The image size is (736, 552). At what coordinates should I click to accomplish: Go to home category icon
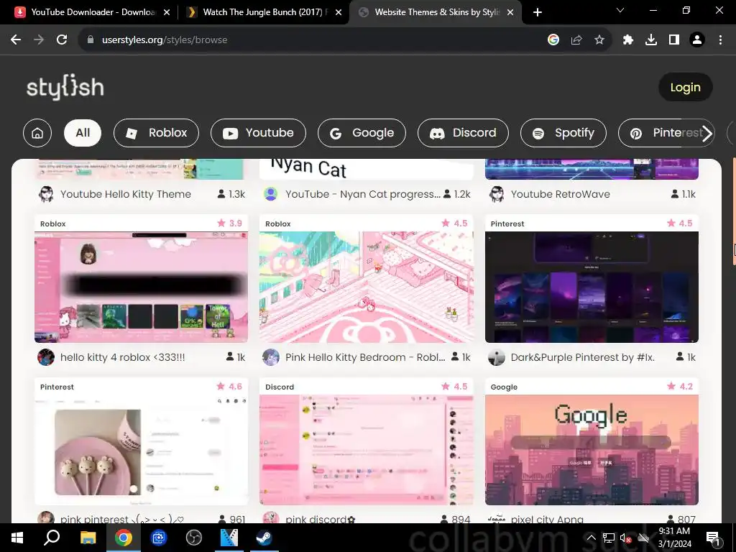37,133
